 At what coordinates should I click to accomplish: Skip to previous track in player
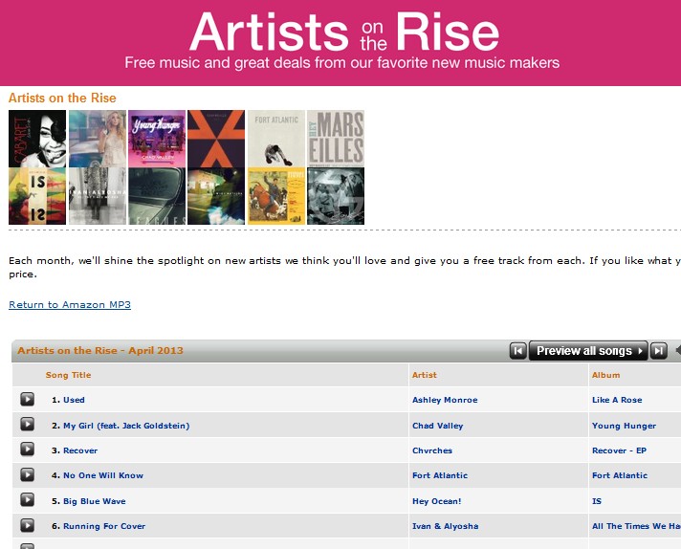click(x=518, y=350)
